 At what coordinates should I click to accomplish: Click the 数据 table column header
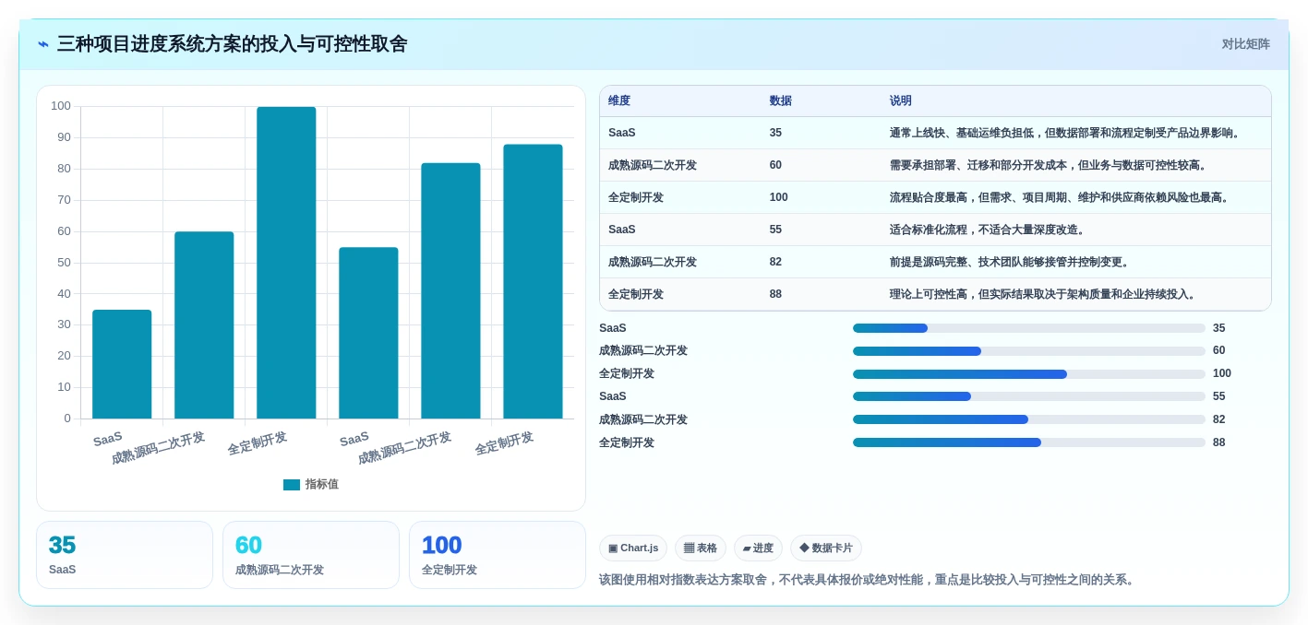[x=822, y=101]
